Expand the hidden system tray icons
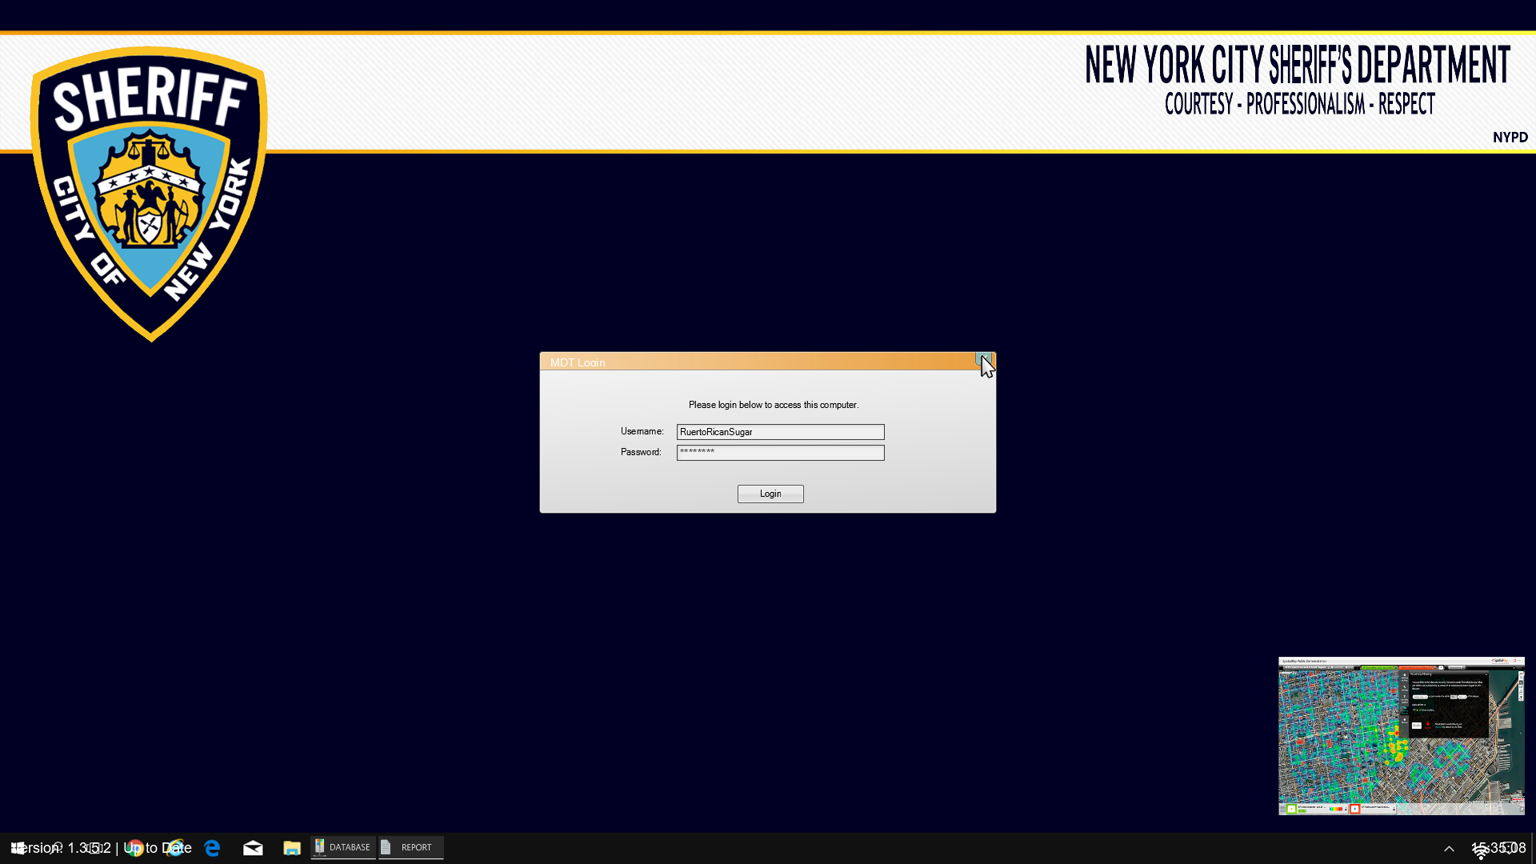The image size is (1536, 864). pyautogui.click(x=1449, y=849)
